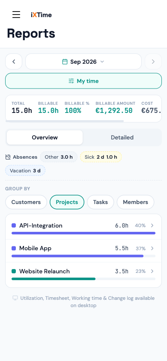Click the down chevron next to Sep 2026
The width and height of the screenshot is (167, 361).
coord(102,62)
